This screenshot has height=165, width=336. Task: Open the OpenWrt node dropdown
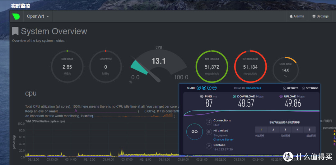pos(38,16)
